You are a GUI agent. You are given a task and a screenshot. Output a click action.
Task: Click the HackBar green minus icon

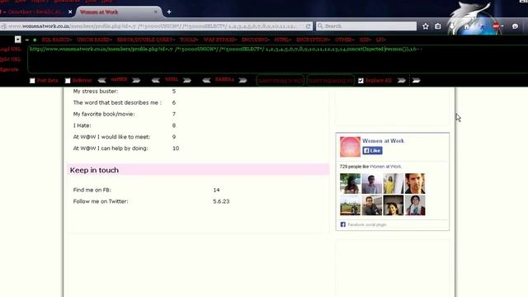(27, 40)
